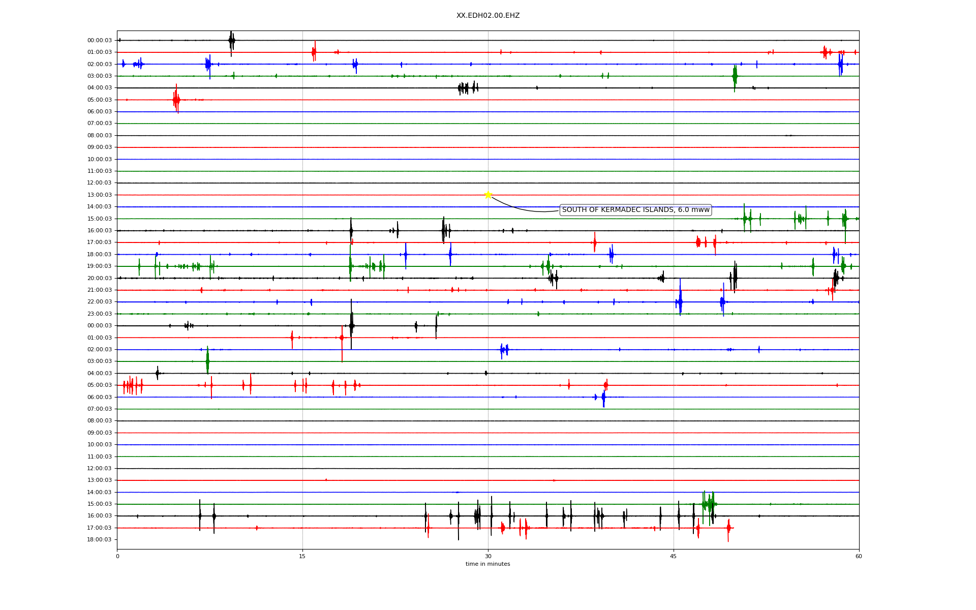Screen dimensions: 976x610
Task: Click the 18:00:03 label at bottom
Action: click(x=100, y=540)
